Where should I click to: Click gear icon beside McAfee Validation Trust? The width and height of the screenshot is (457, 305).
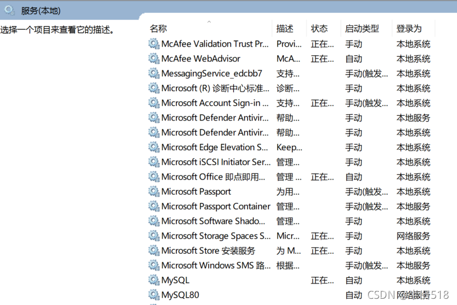tap(154, 44)
